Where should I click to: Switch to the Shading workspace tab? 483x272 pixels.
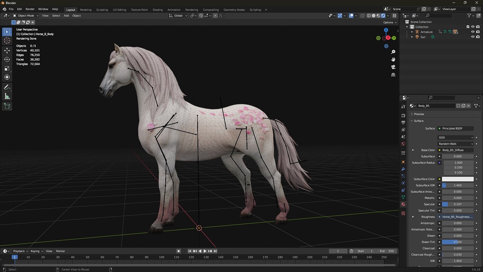click(x=157, y=10)
